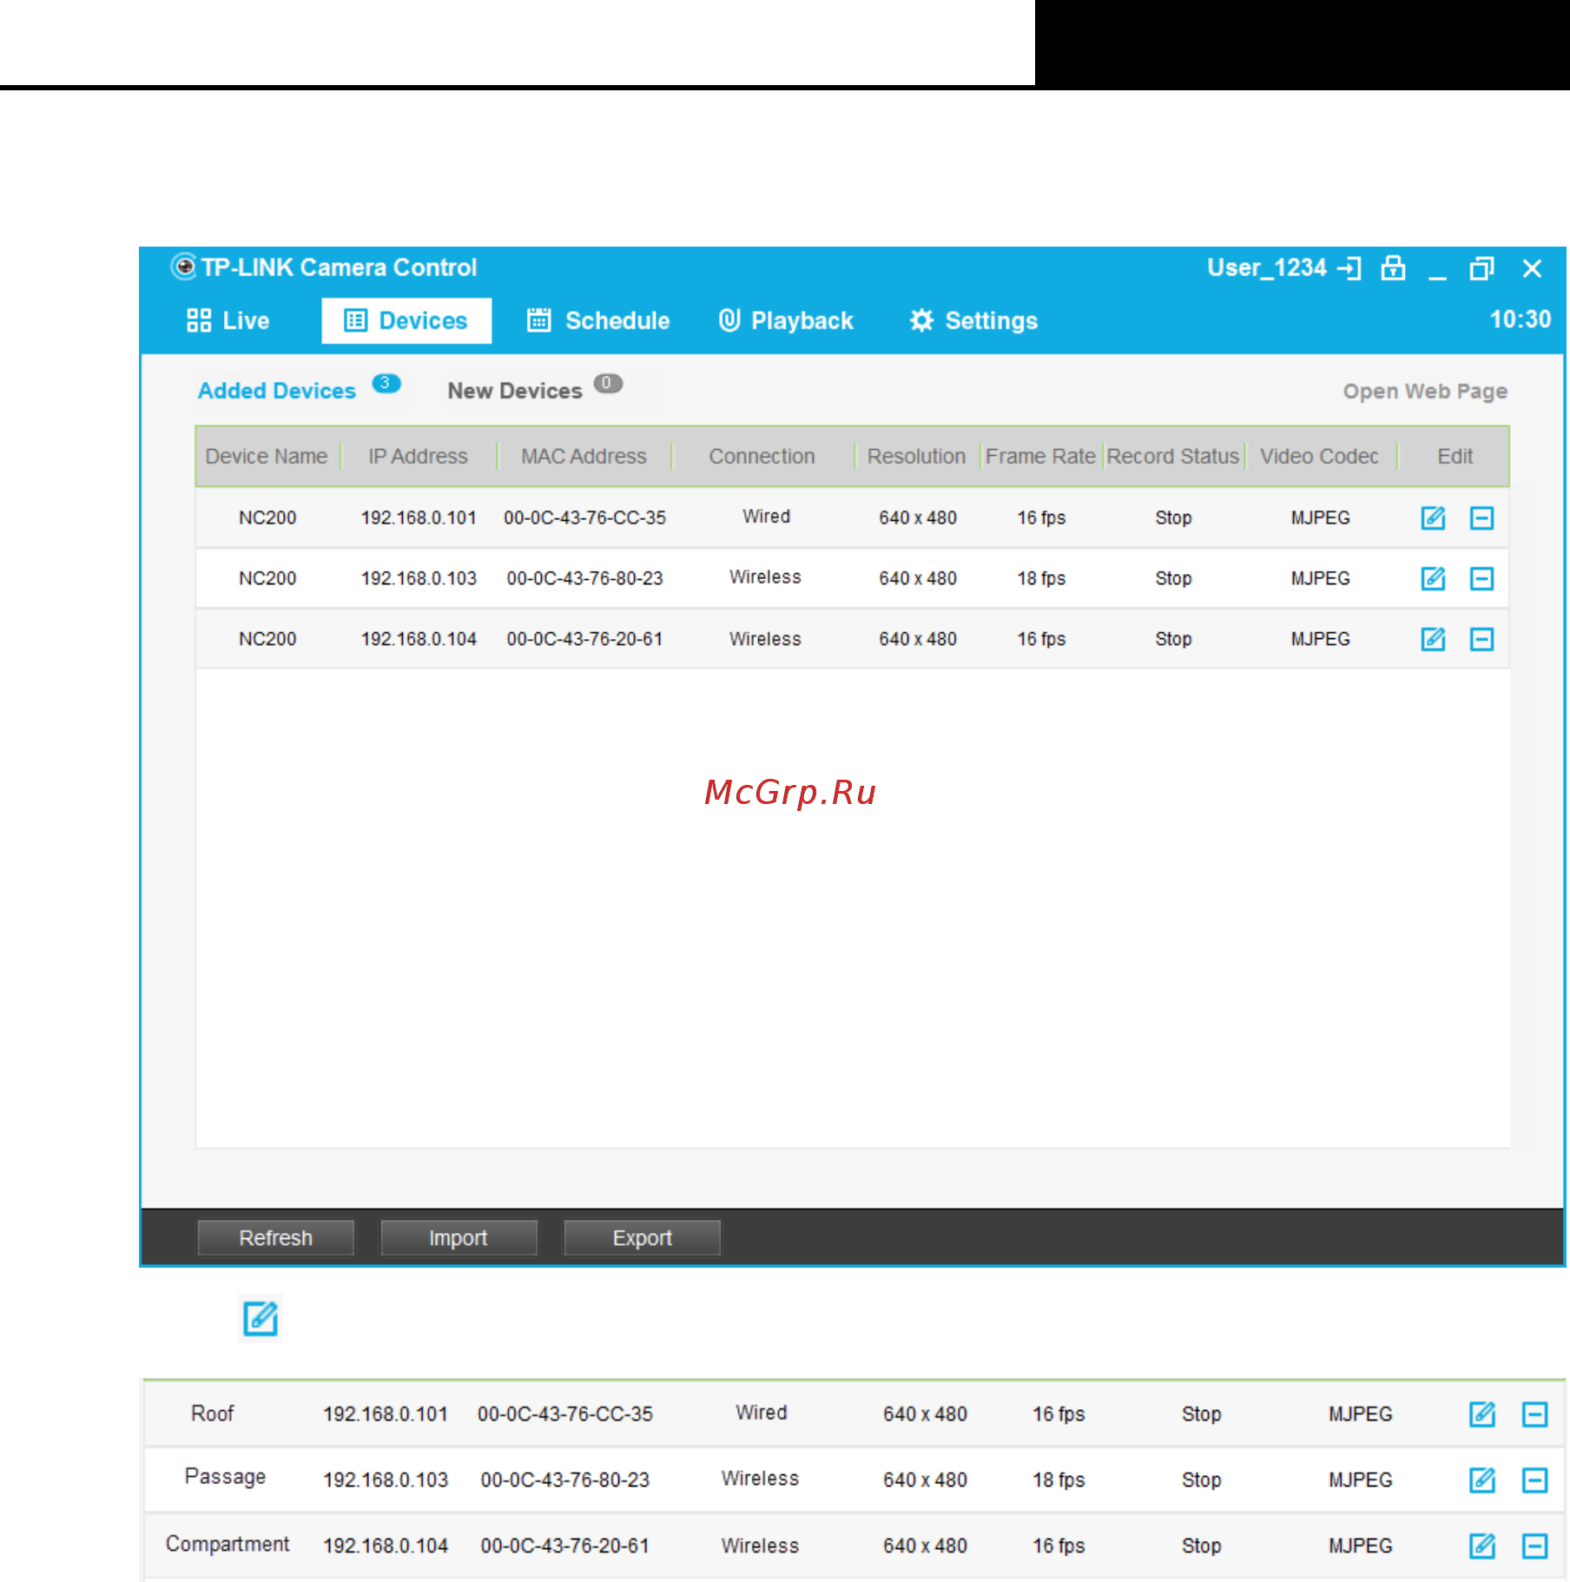
Task: Click the Import button
Action: [x=458, y=1237]
